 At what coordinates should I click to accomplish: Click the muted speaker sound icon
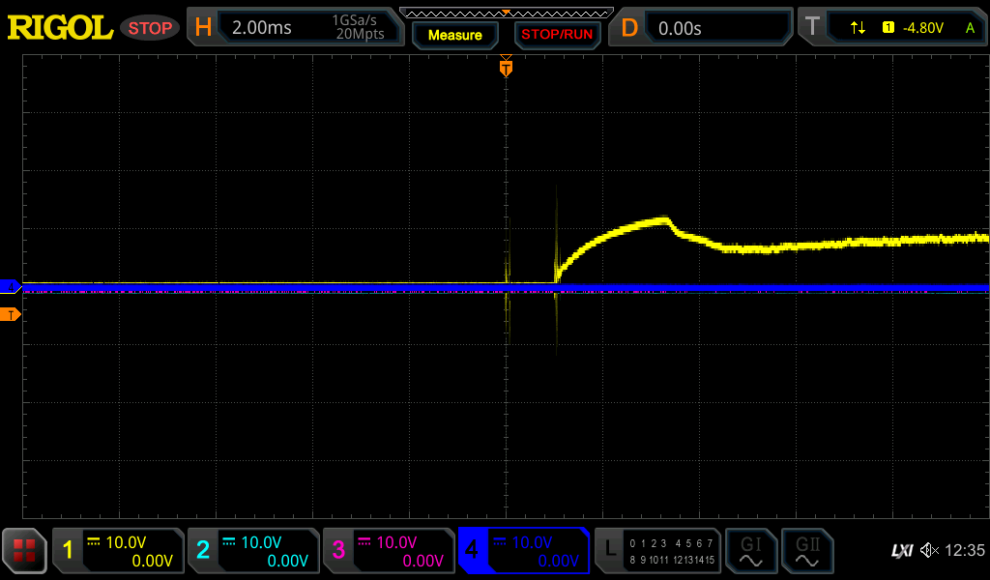pos(928,551)
